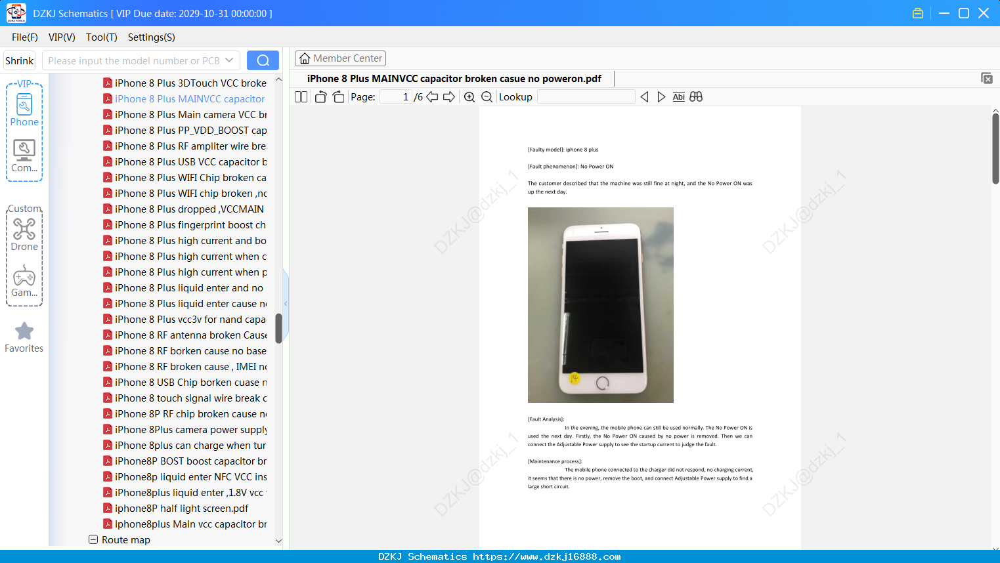
Task: Close the open PDF tab icon
Action: (986, 78)
